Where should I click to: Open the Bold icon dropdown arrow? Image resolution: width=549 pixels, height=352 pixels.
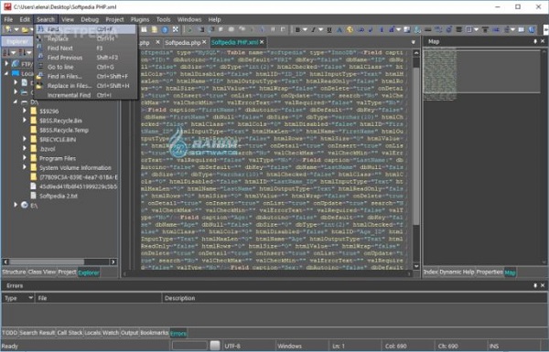[305, 30]
